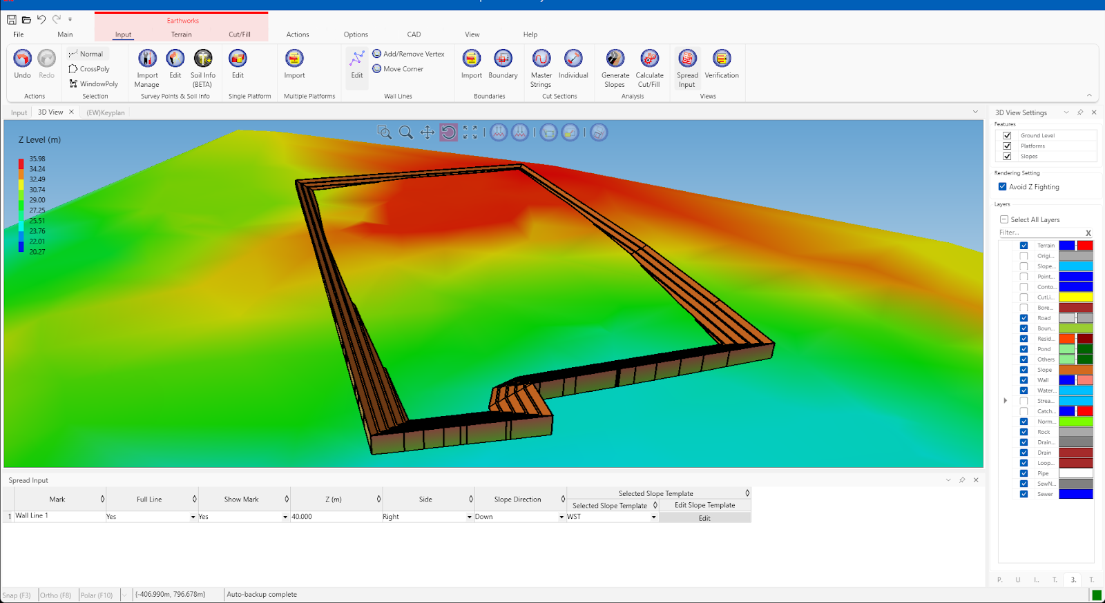This screenshot has width=1105, height=603.
Task: Click the open folder icon in title bar
Action: pyautogui.click(x=26, y=19)
